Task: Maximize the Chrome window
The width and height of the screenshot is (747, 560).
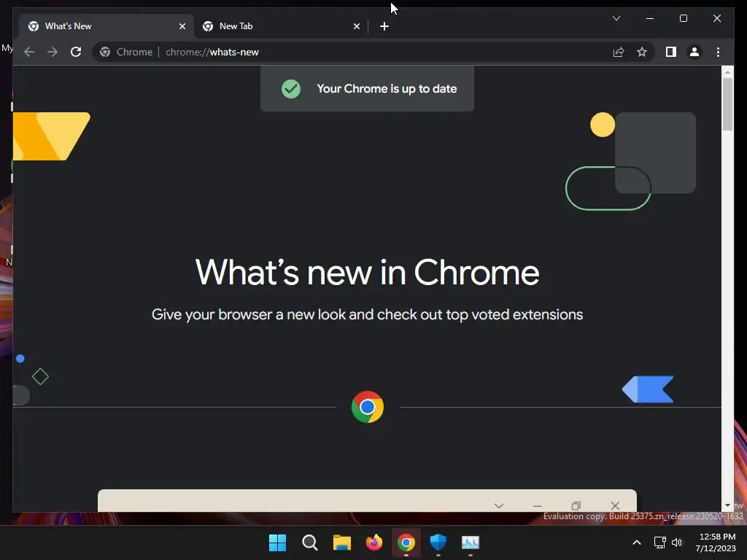Action: (683, 18)
